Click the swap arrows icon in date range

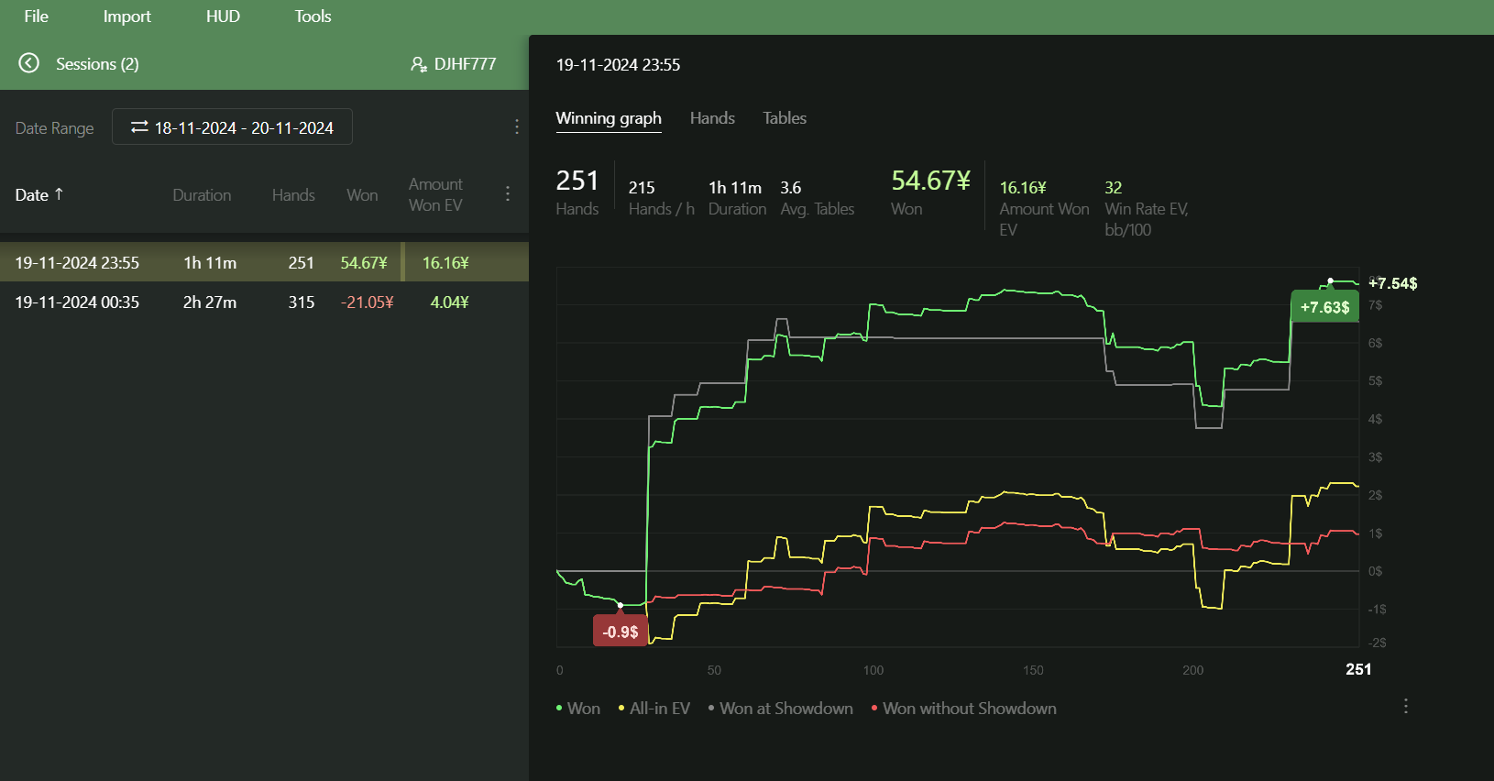click(139, 127)
